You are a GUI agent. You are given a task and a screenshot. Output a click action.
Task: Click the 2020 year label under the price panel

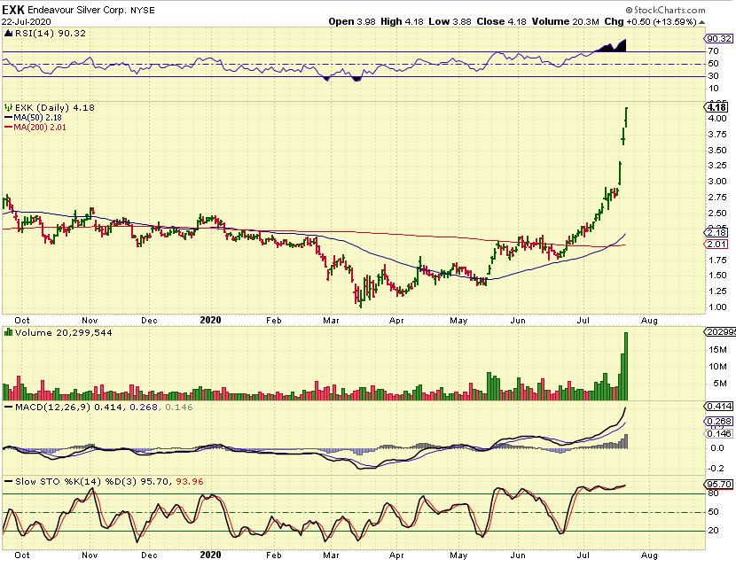210,320
